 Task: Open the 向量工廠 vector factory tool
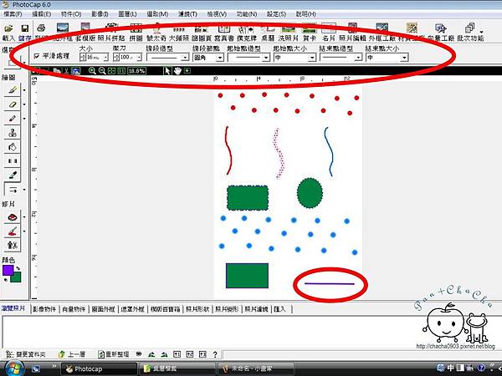[441, 32]
